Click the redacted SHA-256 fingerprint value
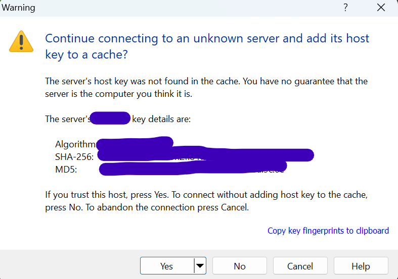 (x=205, y=155)
